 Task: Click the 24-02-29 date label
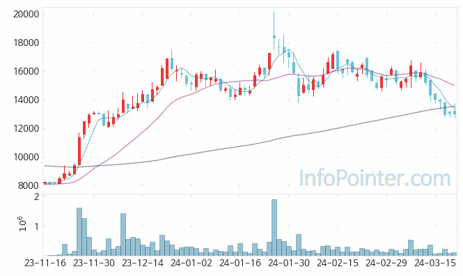386,263
